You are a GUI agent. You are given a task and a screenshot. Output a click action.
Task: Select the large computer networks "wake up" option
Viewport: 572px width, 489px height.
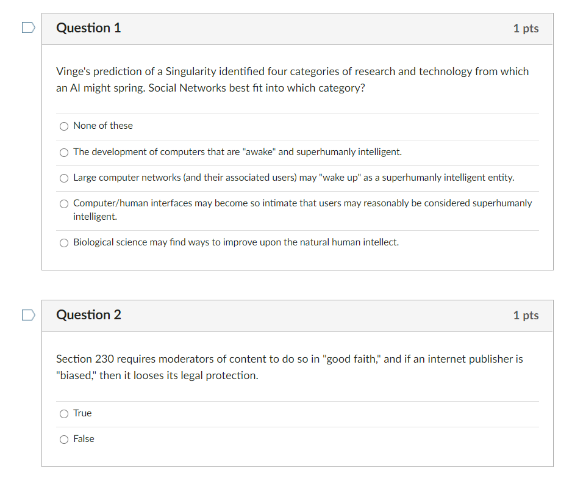(64, 178)
